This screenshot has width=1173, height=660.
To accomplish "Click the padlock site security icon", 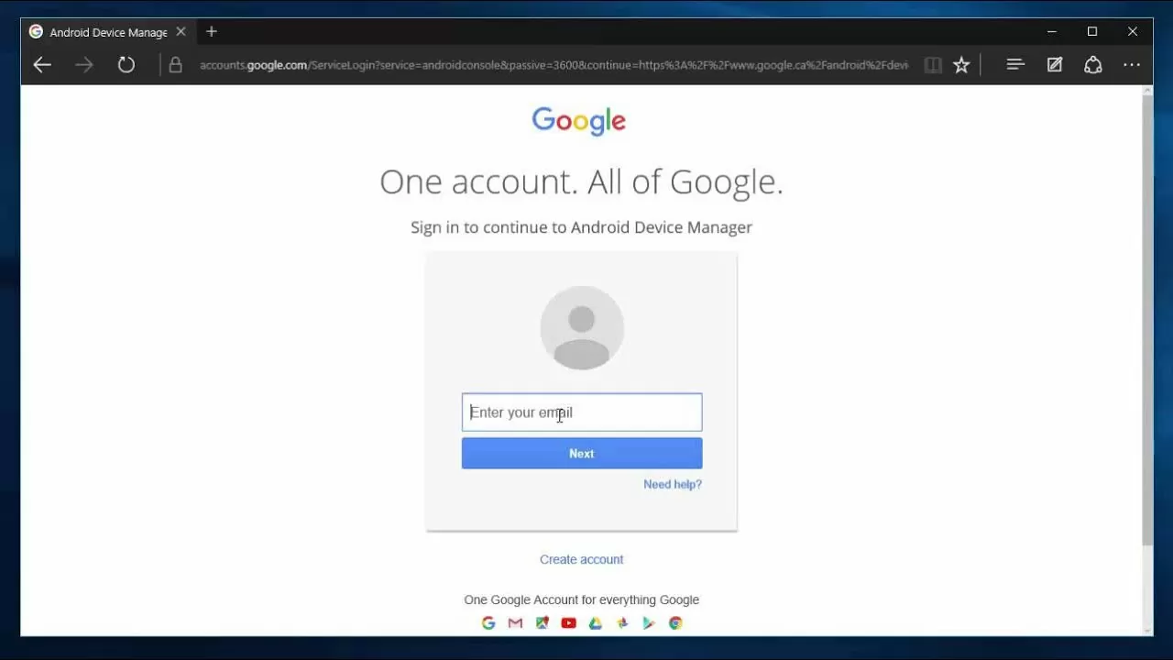I will pyautogui.click(x=175, y=65).
